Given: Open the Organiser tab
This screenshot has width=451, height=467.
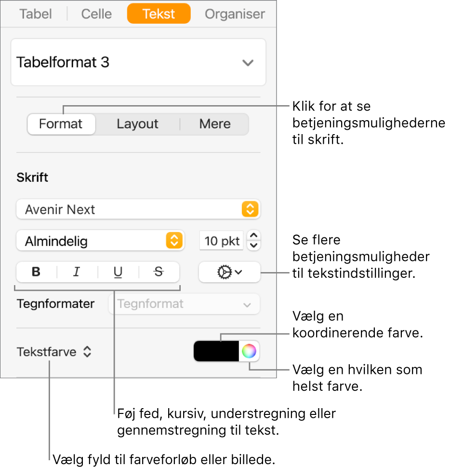Looking at the screenshot, I should (235, 14).
